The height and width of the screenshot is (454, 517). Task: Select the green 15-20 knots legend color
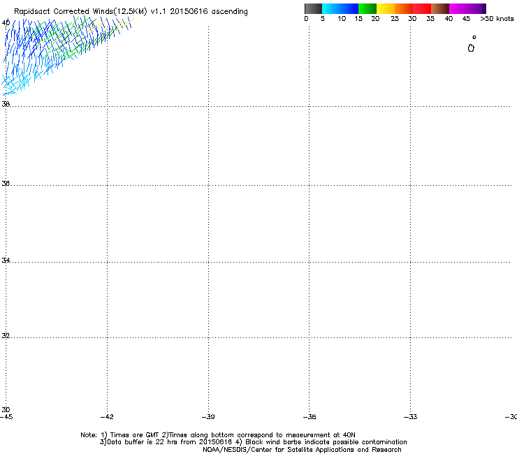[367, 8]
